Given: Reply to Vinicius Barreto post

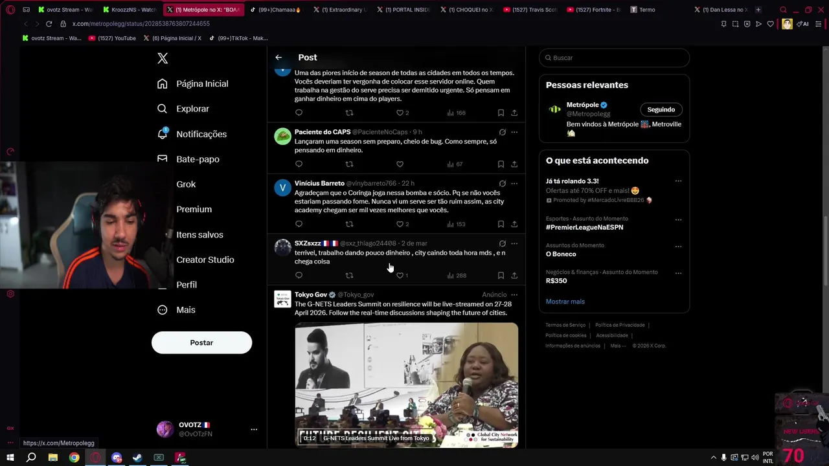Looking at the screenshot, I should tap(299, 224).
